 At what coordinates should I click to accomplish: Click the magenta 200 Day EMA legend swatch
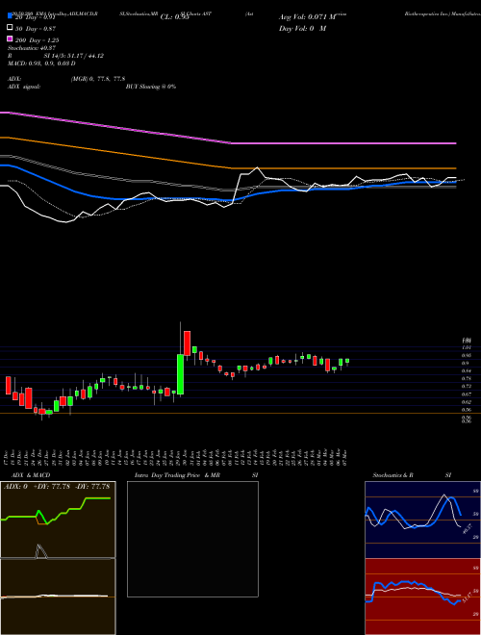(x=11, y=40)
